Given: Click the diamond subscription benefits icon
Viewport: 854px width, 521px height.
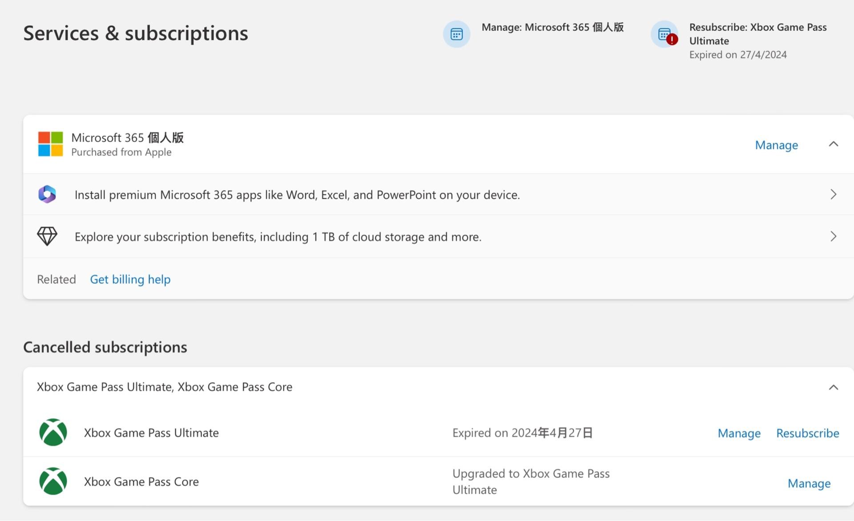Looking at the screenshot, I should coord(48,236).
